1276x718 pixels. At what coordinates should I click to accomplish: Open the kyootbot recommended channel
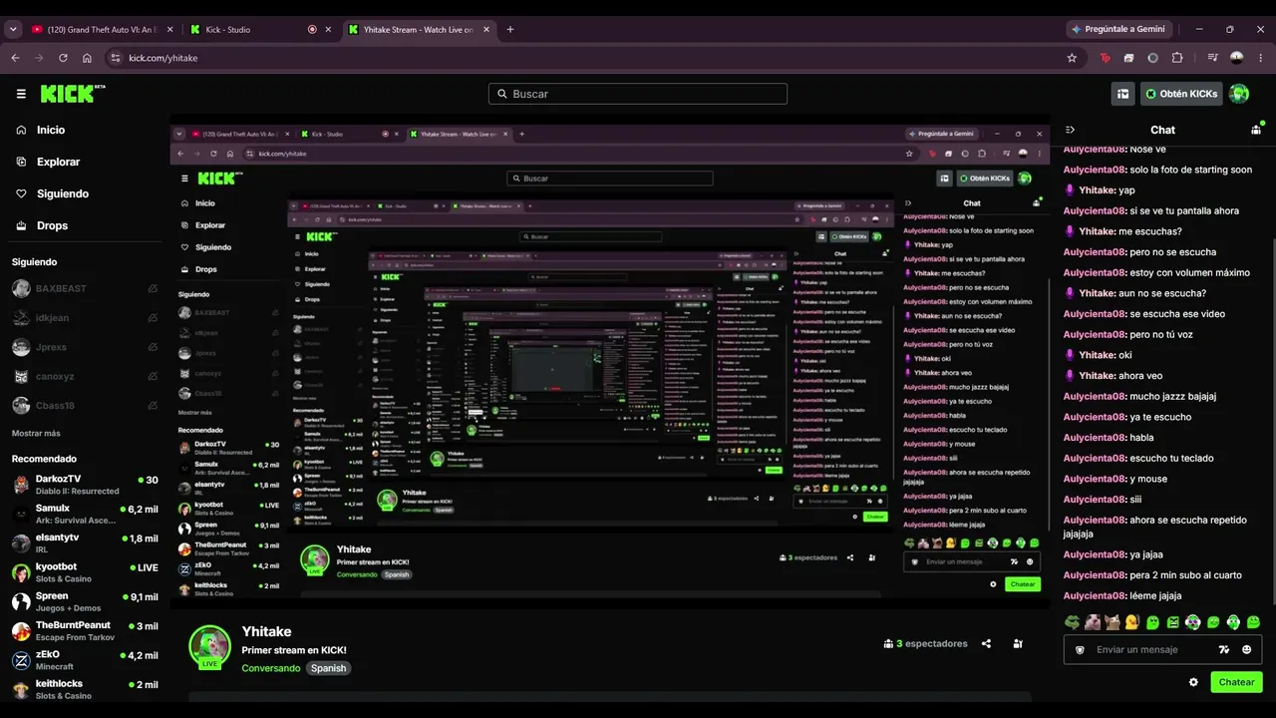tap(85, 572)
